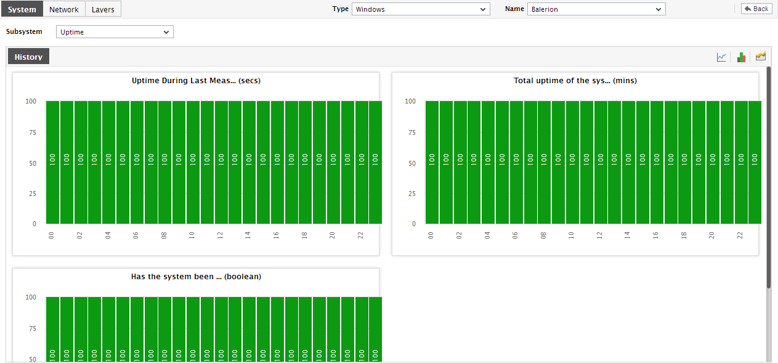Click y-axis value 100 in Total uptime chart

[410, 101]
